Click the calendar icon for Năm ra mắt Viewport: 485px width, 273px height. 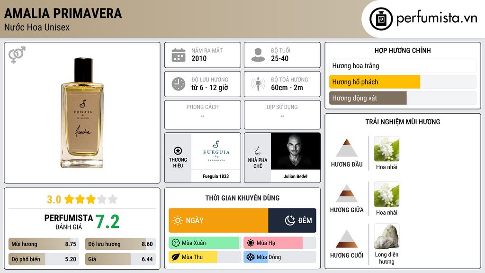coord(179,55)
